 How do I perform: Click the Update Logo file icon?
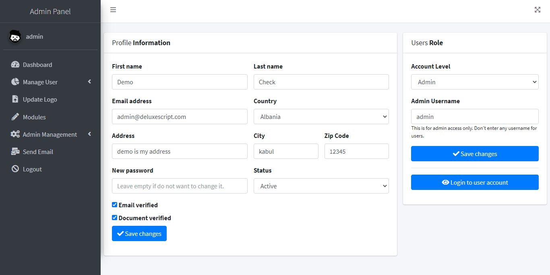coord(15,99)
